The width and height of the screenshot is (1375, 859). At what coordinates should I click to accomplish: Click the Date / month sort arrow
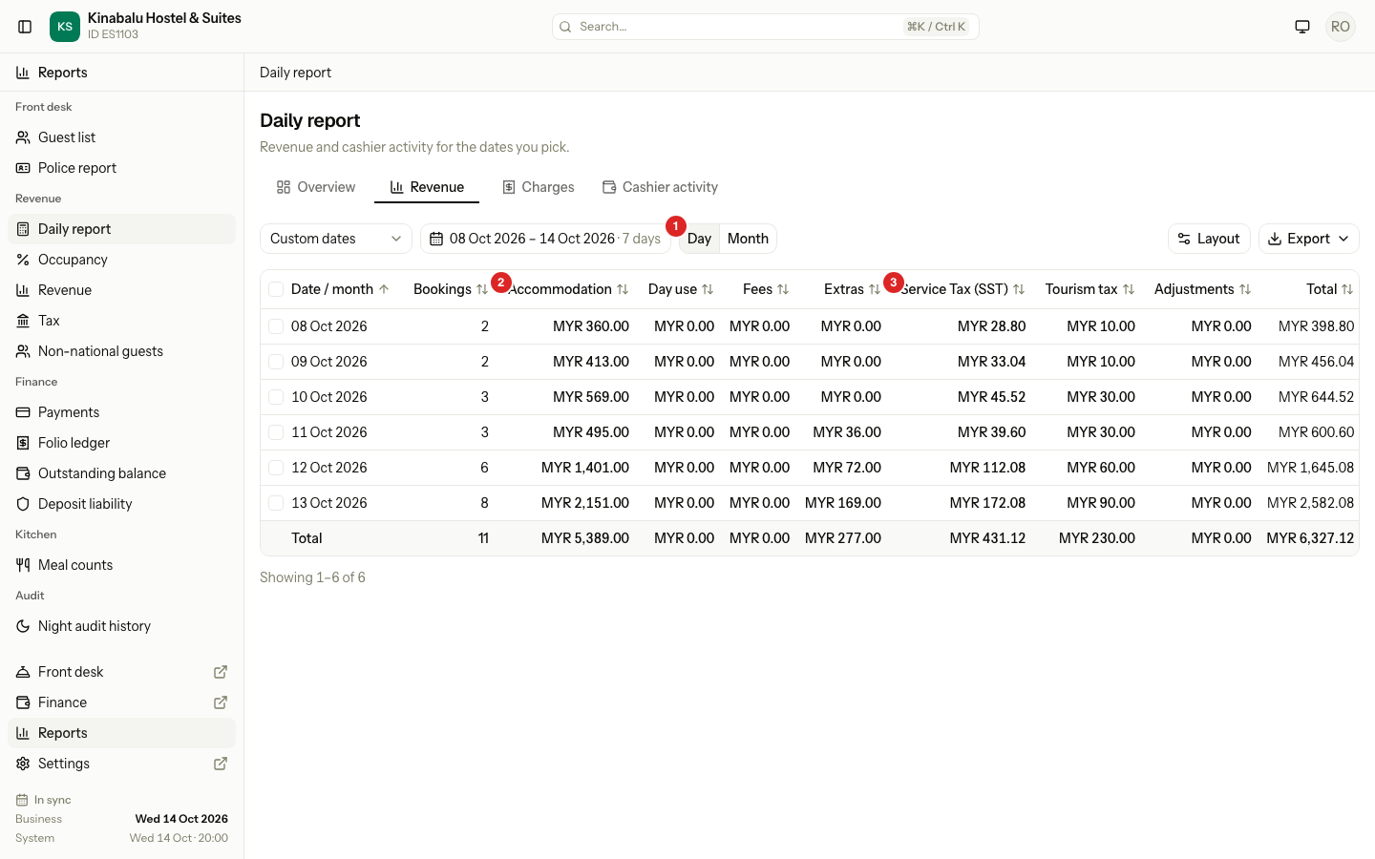pyautogui.click(x=384, y=289)
